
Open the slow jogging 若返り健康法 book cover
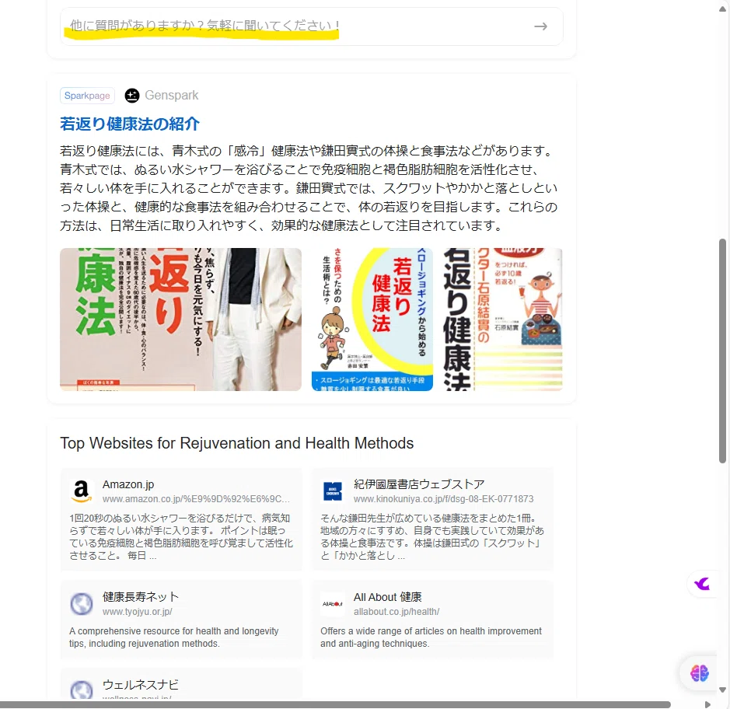click(x=372, y=320)
